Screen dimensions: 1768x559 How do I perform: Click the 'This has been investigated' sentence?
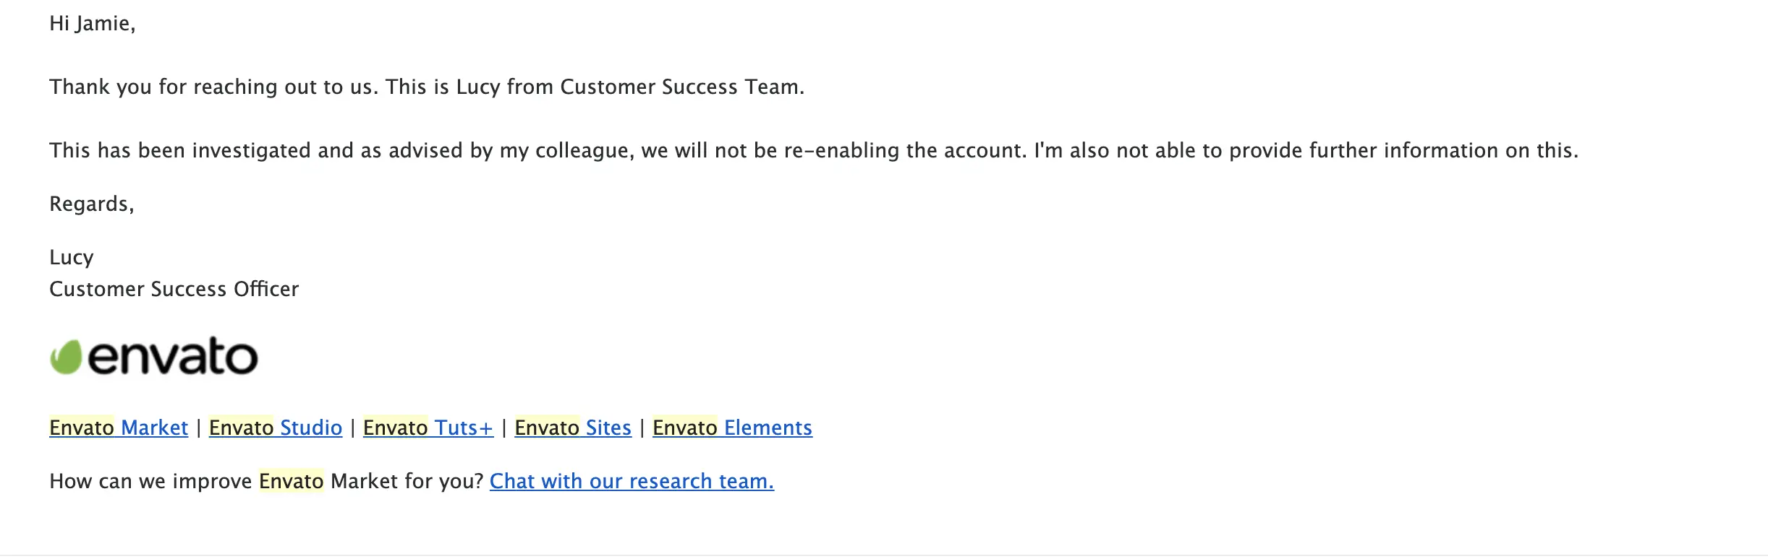coord(537,150)
